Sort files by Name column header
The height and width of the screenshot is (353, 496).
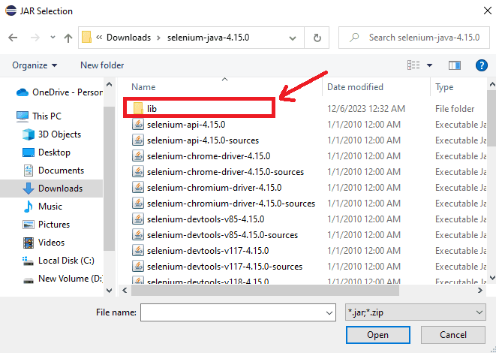pyautogui.click(x=143, y=87)
